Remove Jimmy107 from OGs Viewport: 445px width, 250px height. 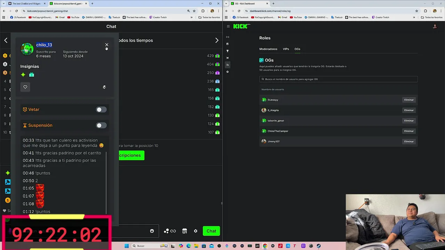click(x=409, y=141)
